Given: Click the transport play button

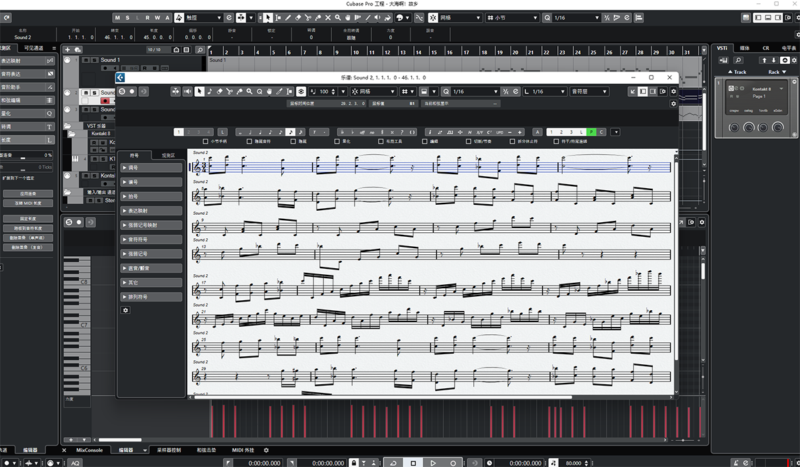Looking at the screenshot, I should pos(433,462).
